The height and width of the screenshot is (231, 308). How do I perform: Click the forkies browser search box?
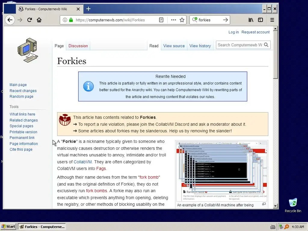tap(210, 20)
